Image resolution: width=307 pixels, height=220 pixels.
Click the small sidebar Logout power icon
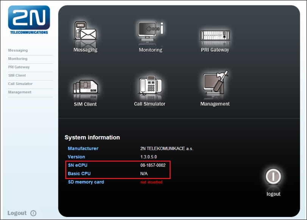[33, 213]
